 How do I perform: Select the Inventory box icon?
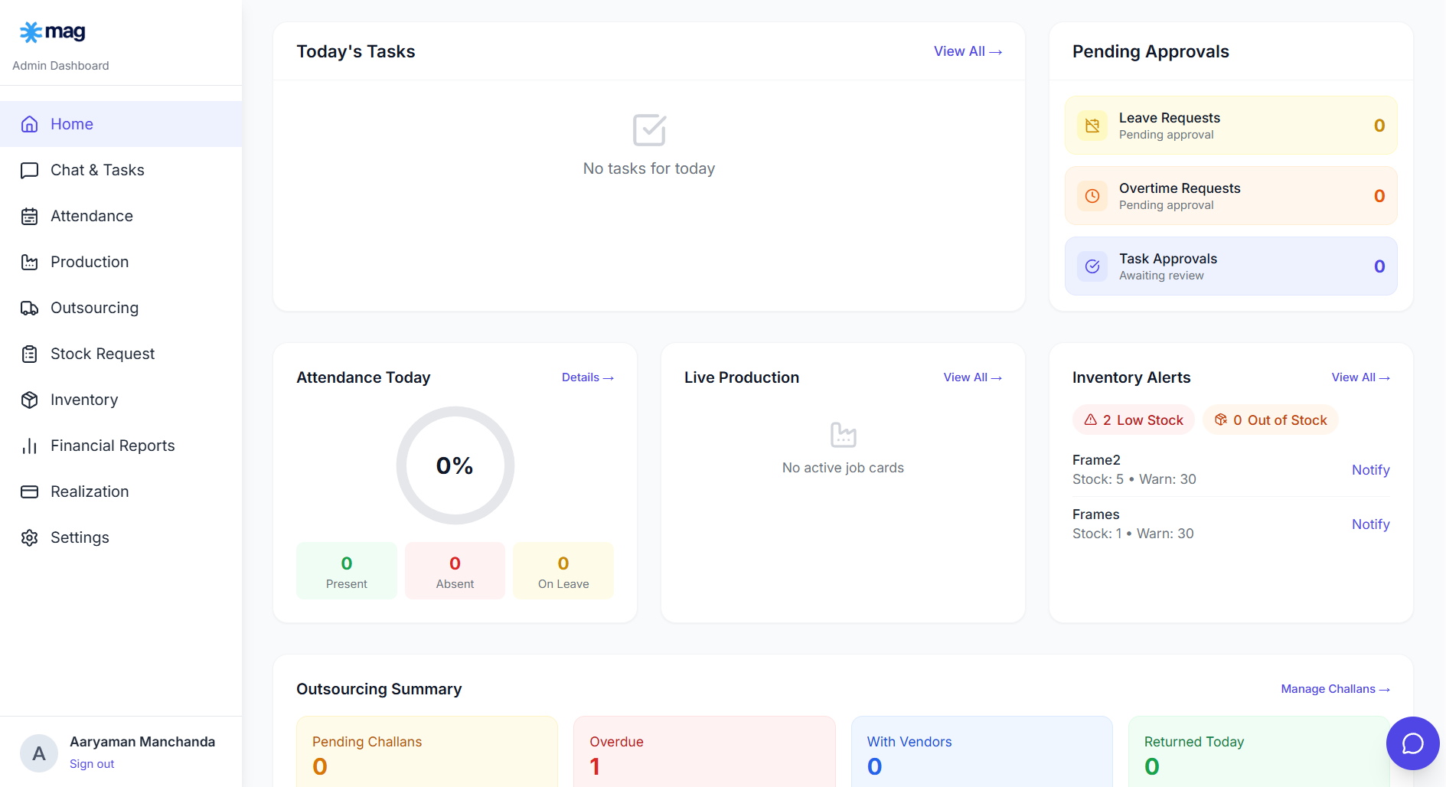tap(29, 400)
